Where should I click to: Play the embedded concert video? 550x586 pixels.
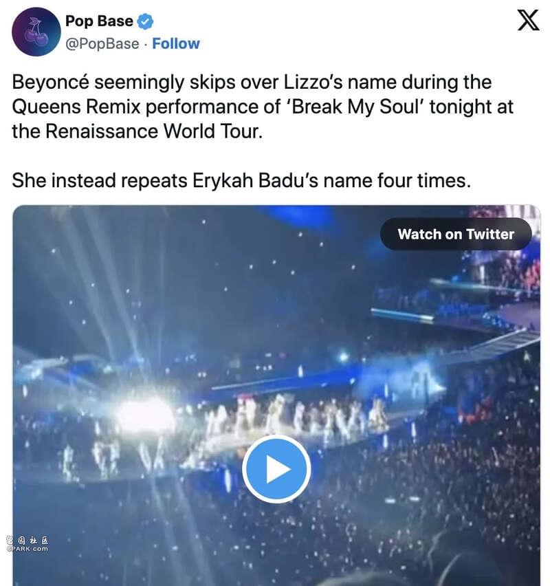click(x=276, y=468)
